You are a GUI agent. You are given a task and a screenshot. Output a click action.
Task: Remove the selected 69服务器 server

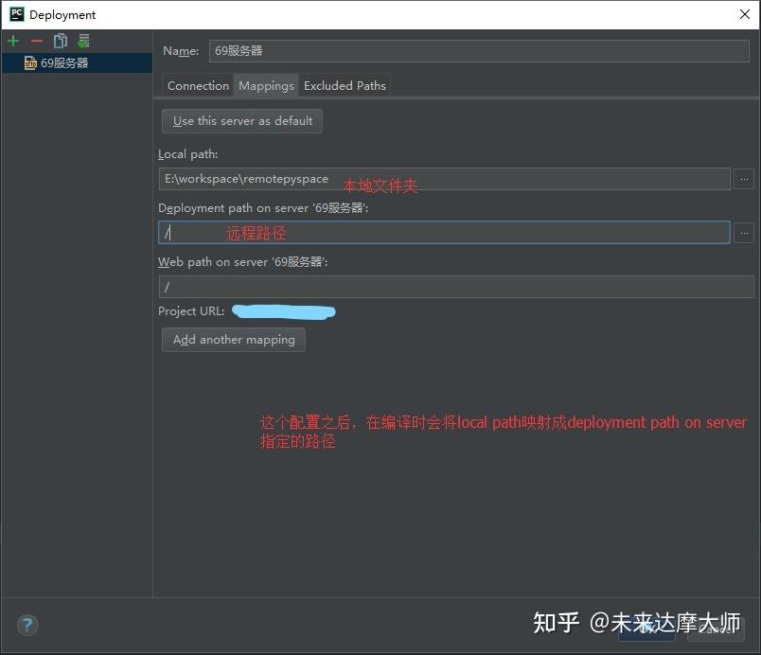click(x=35, y=41)
